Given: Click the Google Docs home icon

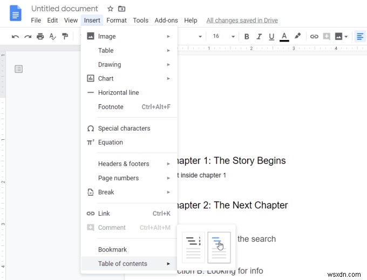Looking at the screenshot, I should click(16, 13).
